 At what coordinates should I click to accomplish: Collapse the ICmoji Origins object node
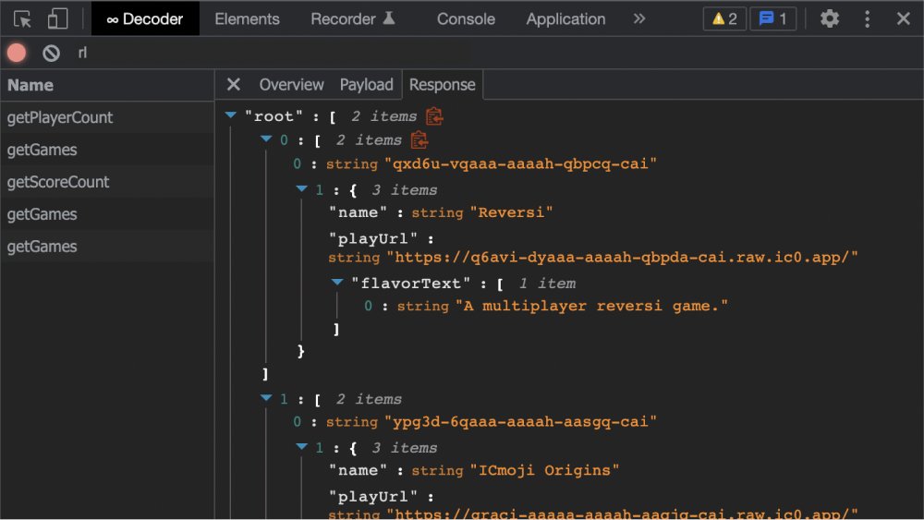(x=302, y=446)
